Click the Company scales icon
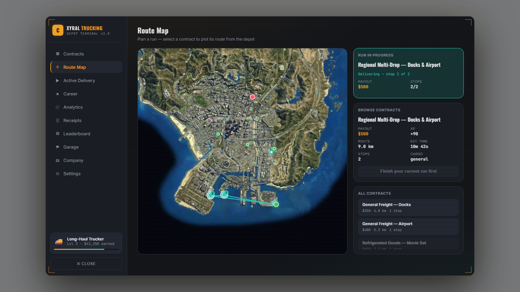This screenshot has height=292, width=520. pos(58,160)
